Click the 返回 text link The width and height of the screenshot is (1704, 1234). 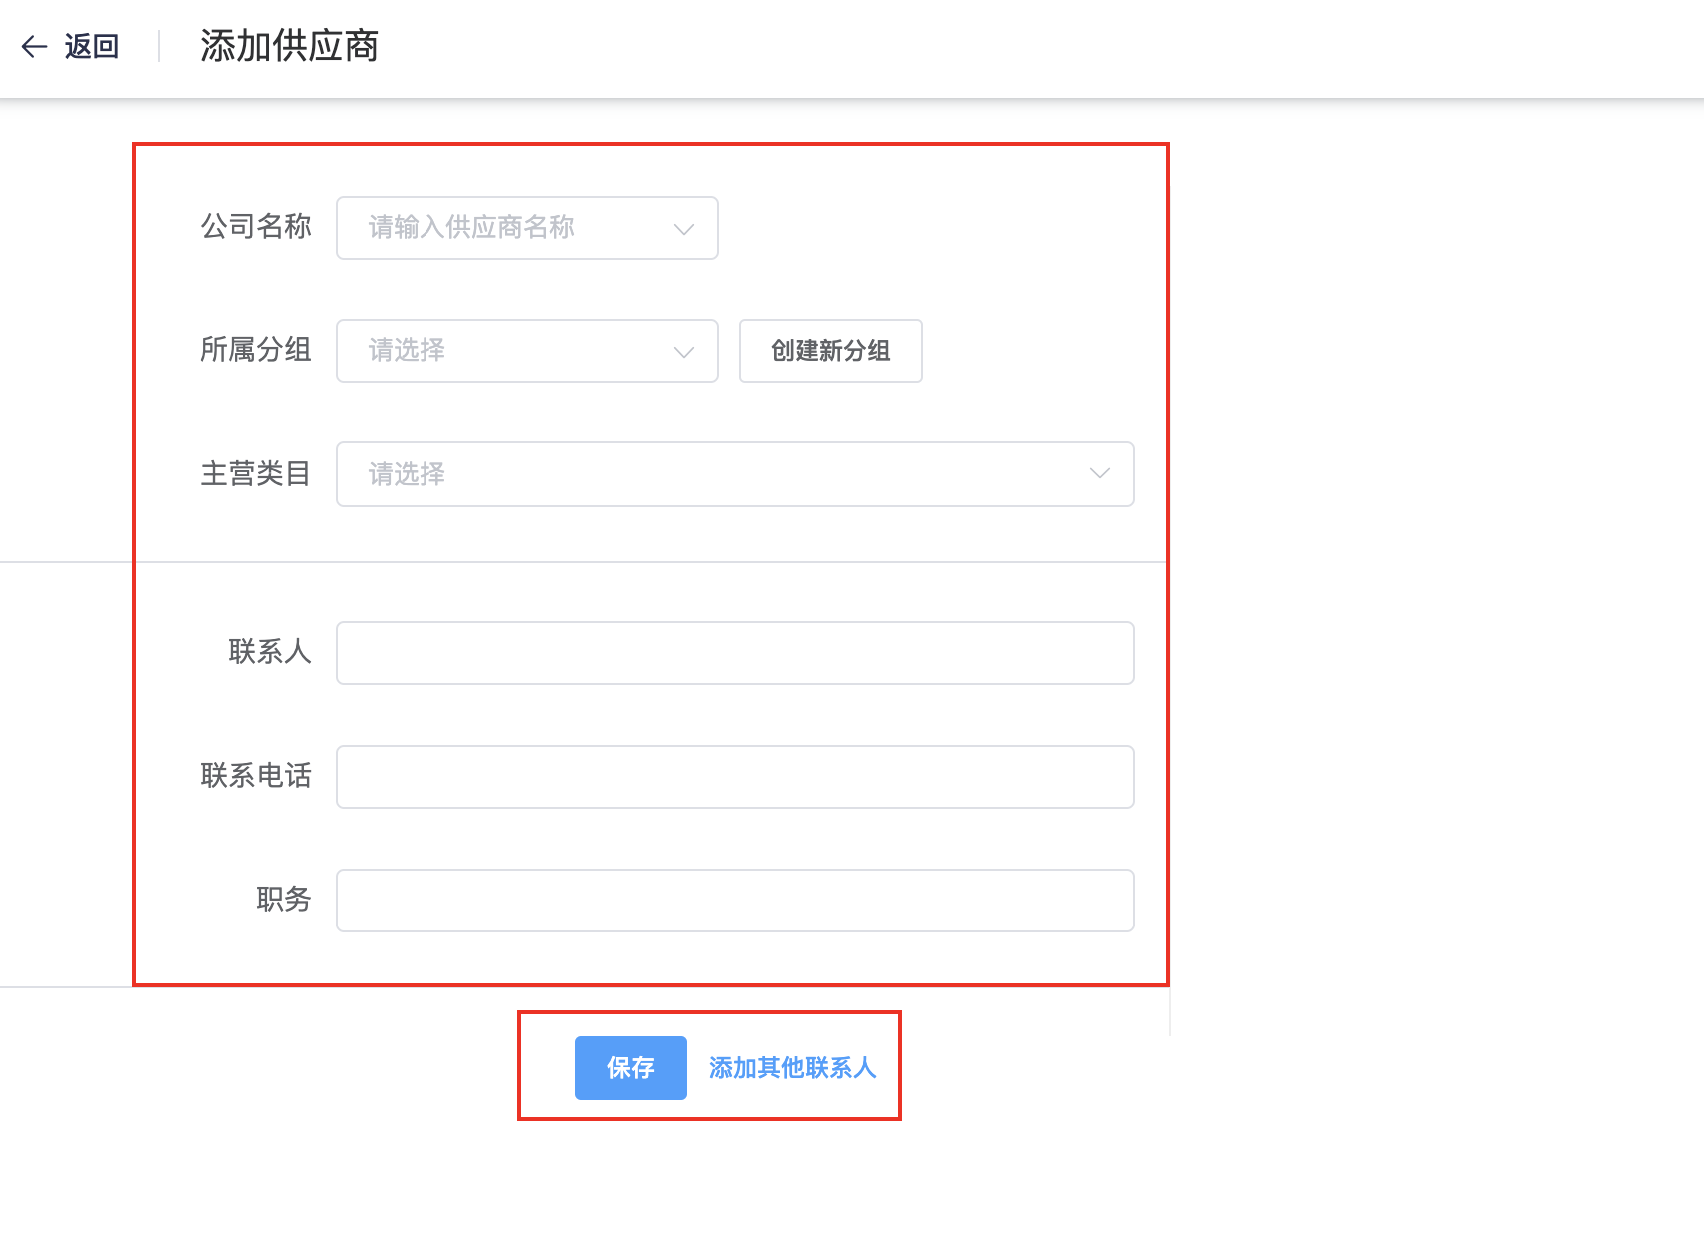tap(92, 46)
